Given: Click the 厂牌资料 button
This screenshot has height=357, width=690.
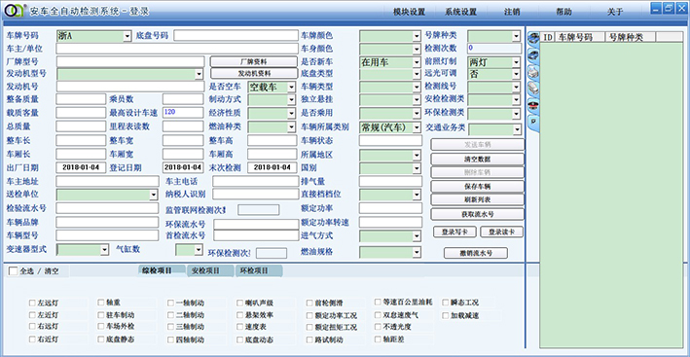Looking at the screenshot, I should 254,61.
